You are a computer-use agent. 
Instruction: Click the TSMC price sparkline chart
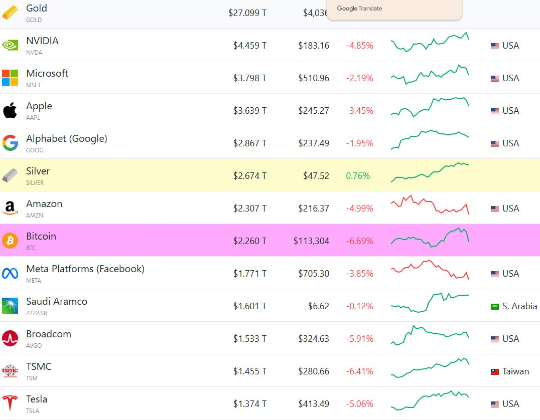pos(430,367)
